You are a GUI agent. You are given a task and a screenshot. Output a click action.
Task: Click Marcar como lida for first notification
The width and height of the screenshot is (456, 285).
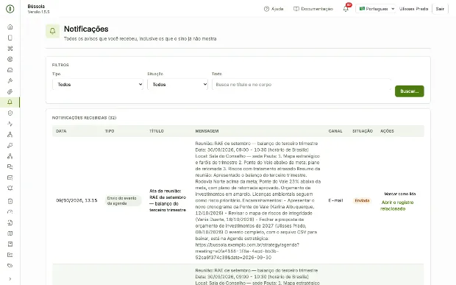[x=400, y=194]
